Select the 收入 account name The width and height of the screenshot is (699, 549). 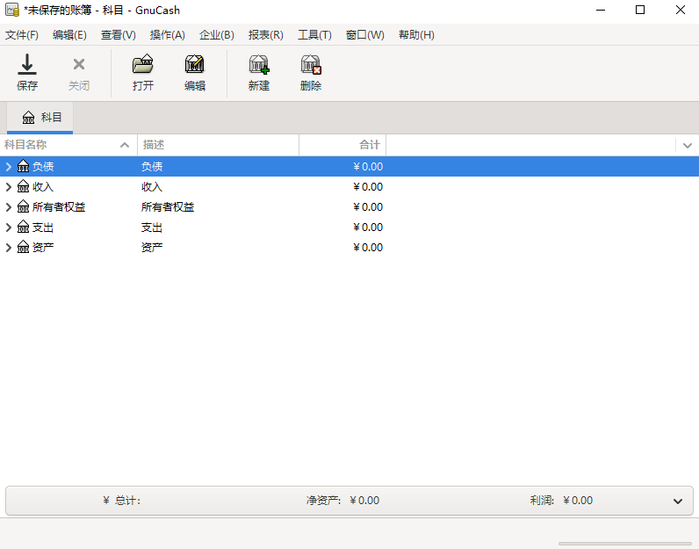point(43,186)
